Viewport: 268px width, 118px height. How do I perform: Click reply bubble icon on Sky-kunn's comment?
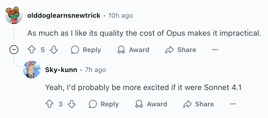coord(93,104)
